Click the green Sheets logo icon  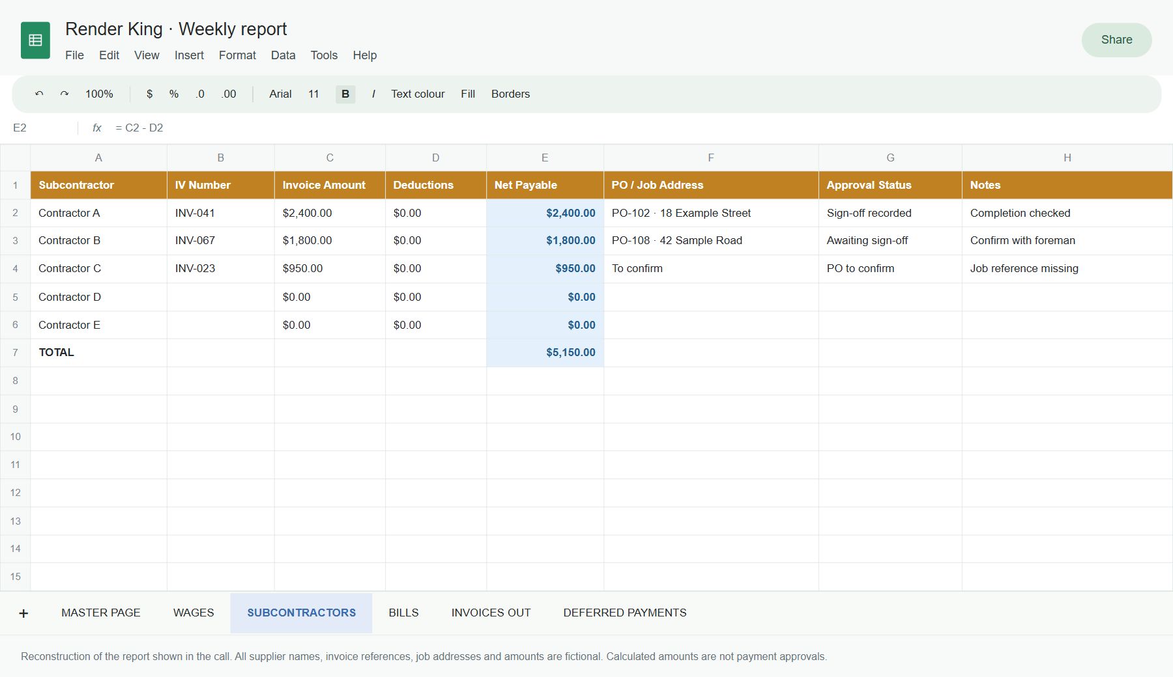coord(35,40)
